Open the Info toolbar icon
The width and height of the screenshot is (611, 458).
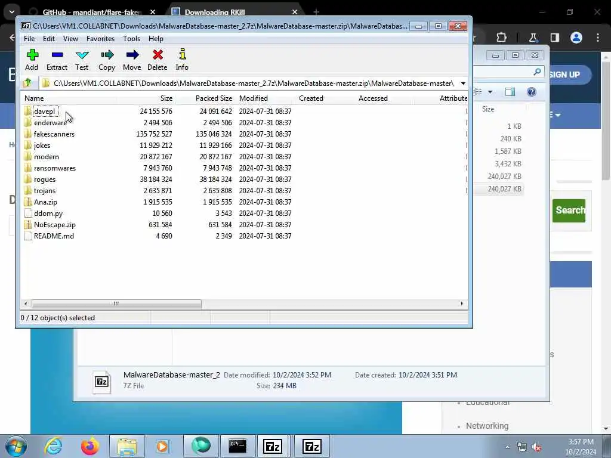click(182, 54)
